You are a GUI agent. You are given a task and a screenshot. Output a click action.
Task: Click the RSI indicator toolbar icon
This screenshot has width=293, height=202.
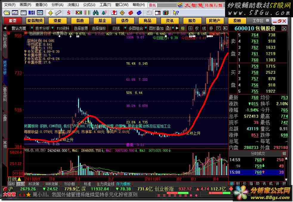pyautogui.click(x=31, y=13)
